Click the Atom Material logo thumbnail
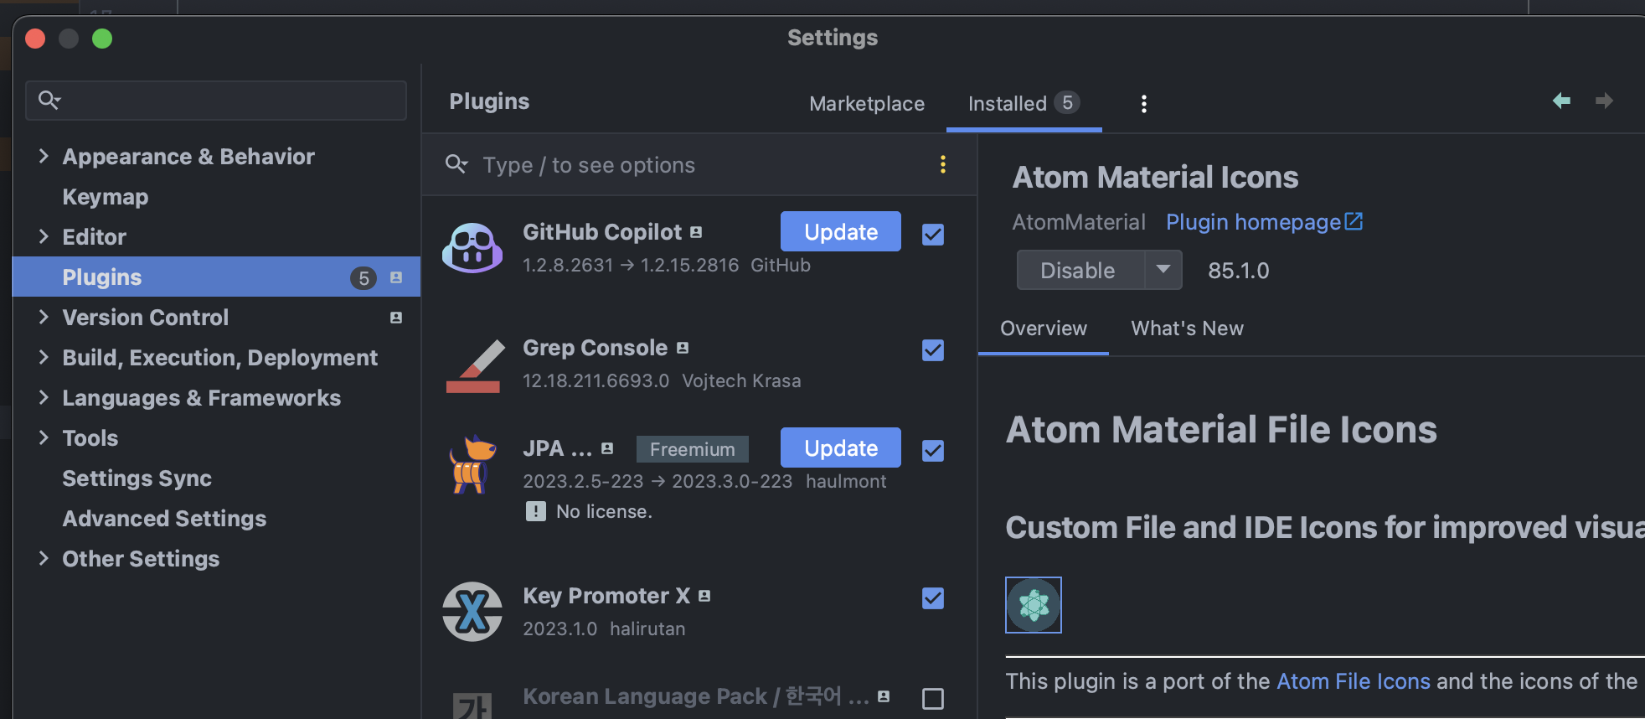This screenshot has width=1645, height=719. (x=1034, y=605)
